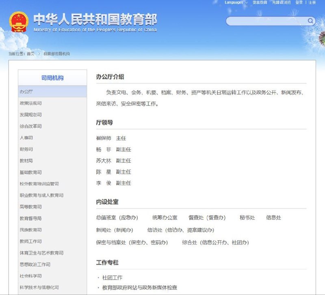Click 总值班室（应急办）text
The width and height of the screenshot is (325, 295).
(117, 218)
